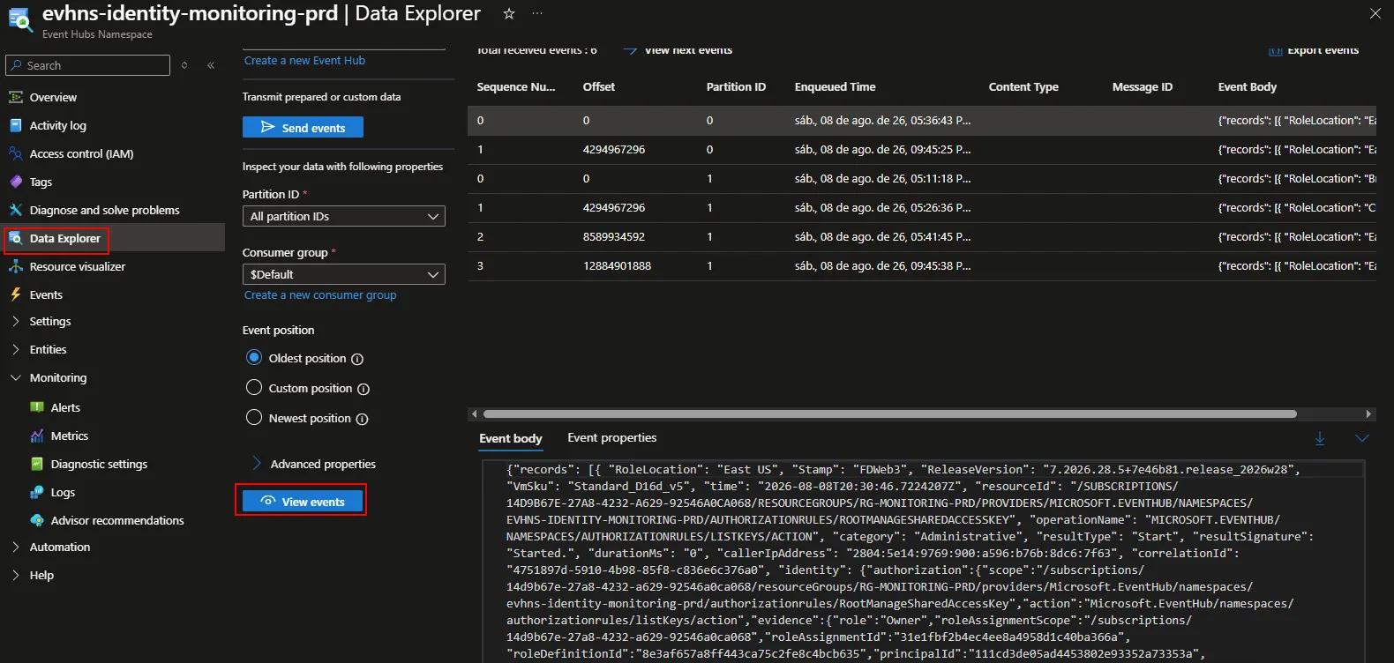
Task: Click the Activity log icon
Action: click(15, 125)
